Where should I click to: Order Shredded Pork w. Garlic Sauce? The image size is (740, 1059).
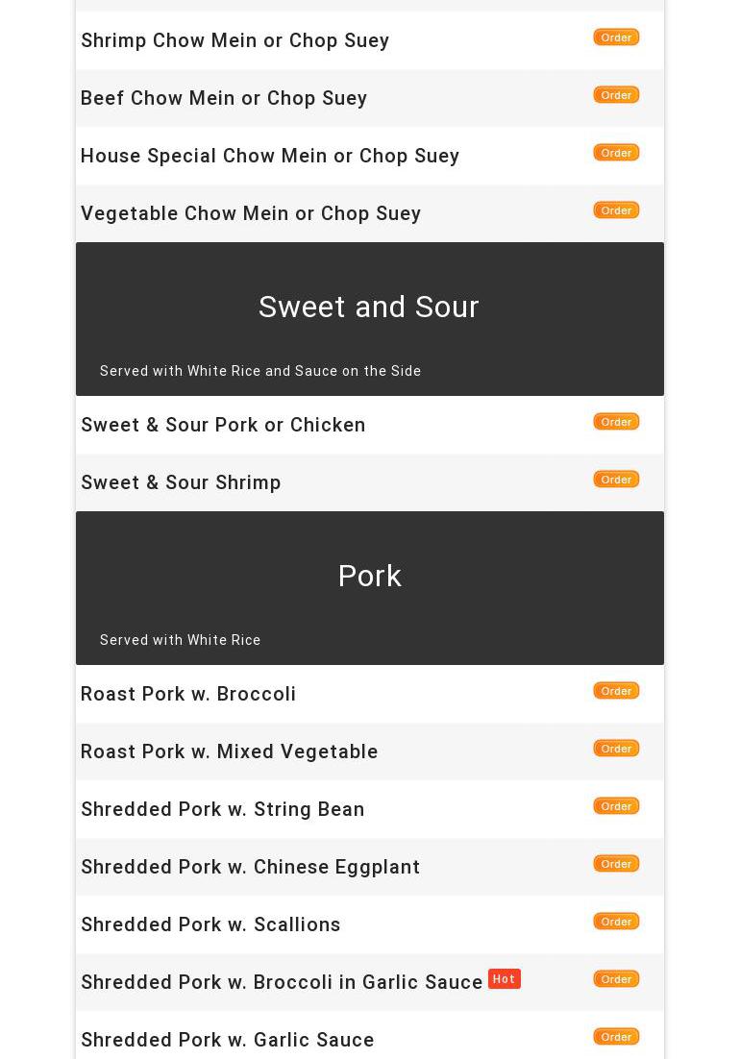pos(616,1037)
